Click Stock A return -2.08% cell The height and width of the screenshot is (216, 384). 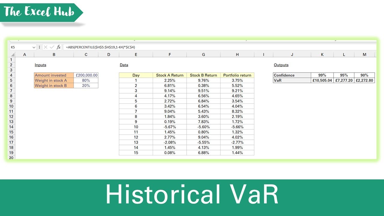tap(170, 142)
